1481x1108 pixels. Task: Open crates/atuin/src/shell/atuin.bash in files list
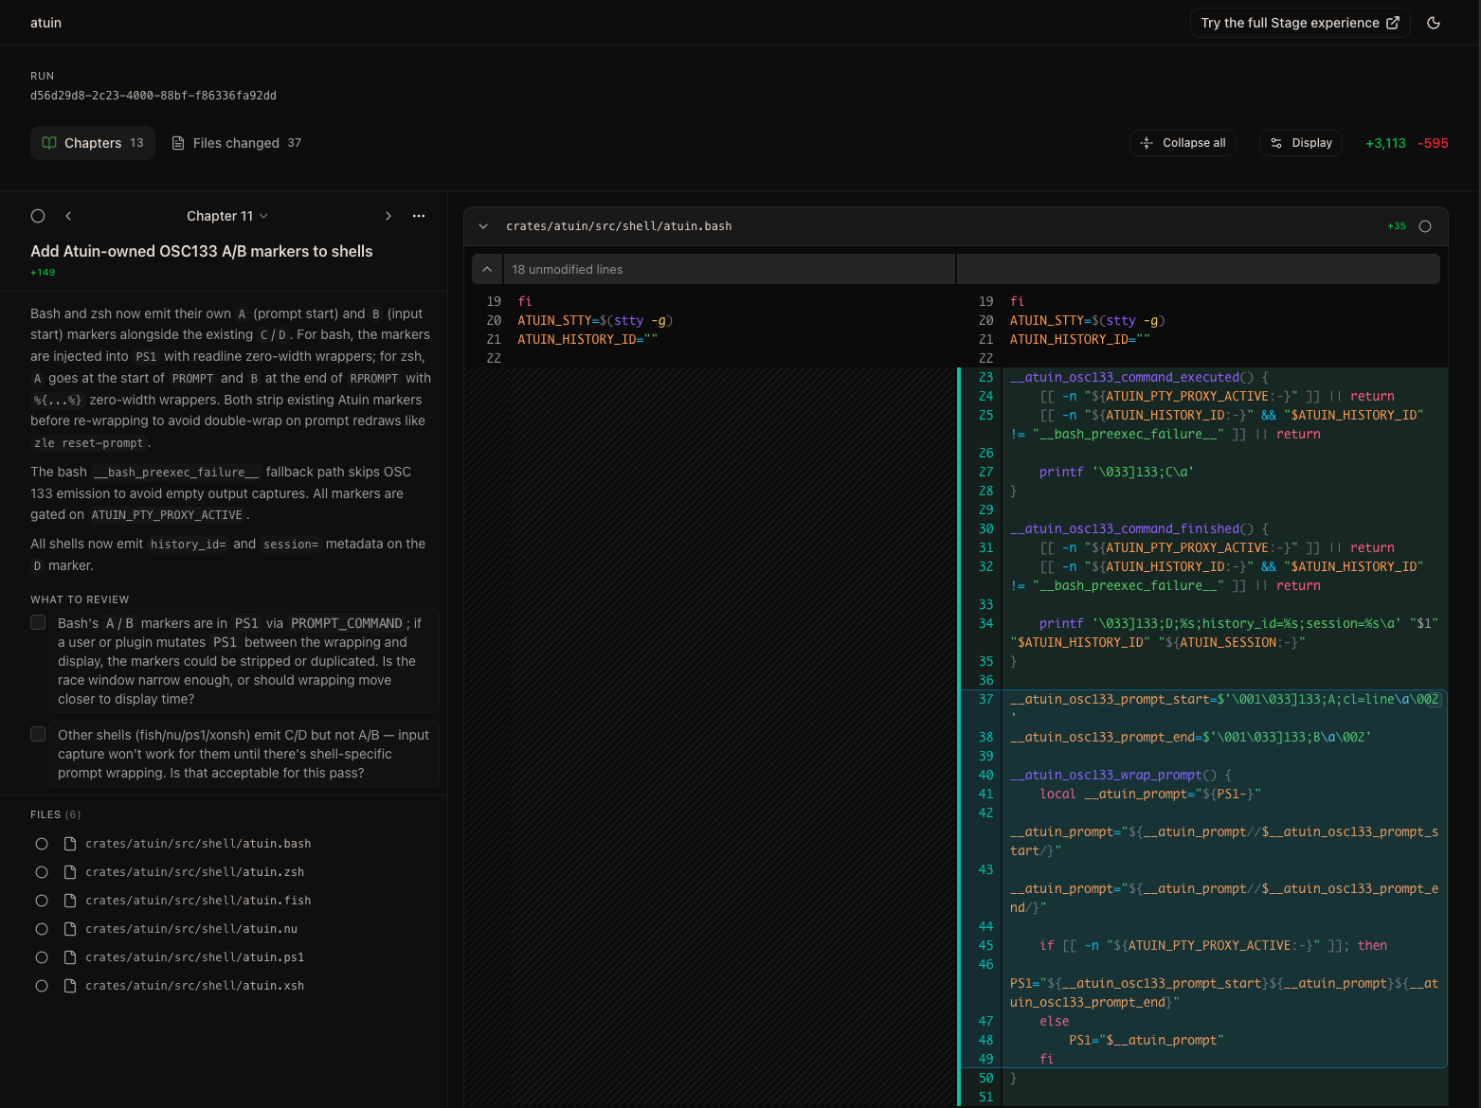(x=198, y=844)
